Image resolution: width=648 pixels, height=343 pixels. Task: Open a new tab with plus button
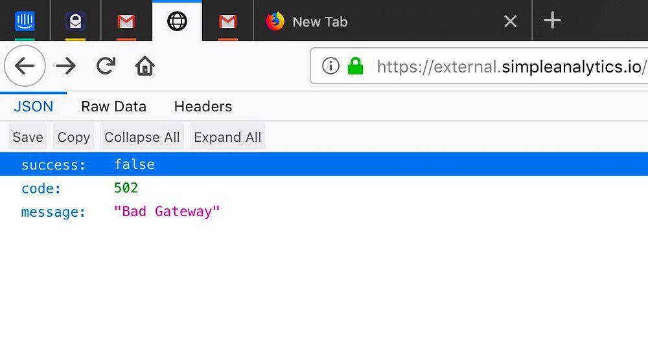click(552, 21)
